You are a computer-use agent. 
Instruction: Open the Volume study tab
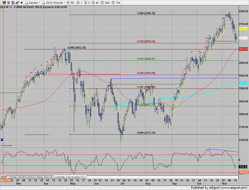pos(13,177)
